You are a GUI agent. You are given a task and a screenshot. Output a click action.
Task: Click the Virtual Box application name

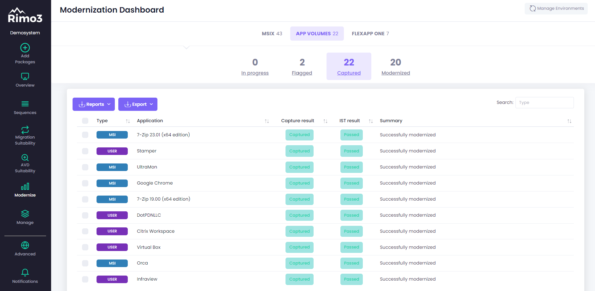click(x=149, y=247)
